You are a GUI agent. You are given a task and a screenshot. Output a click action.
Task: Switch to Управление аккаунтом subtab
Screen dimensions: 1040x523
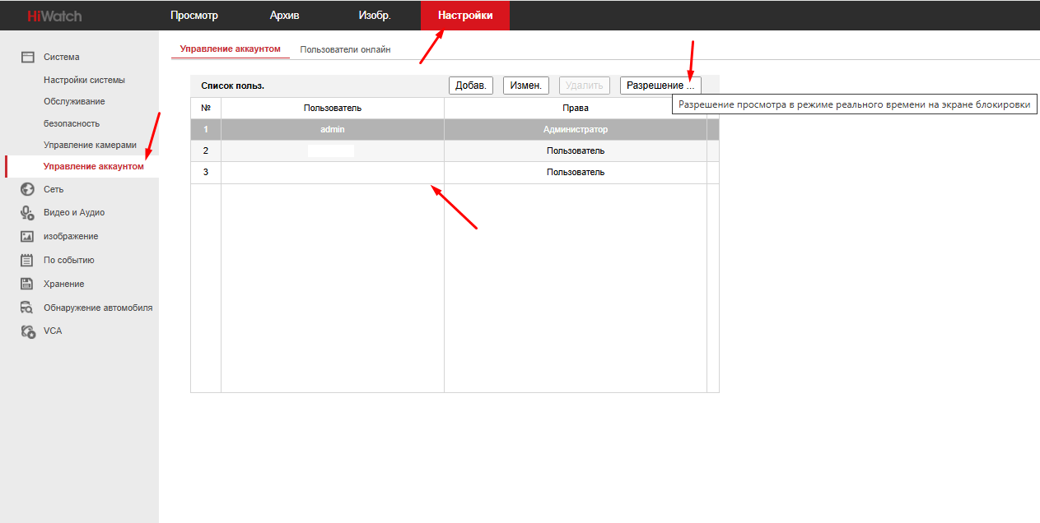[231, 49]
